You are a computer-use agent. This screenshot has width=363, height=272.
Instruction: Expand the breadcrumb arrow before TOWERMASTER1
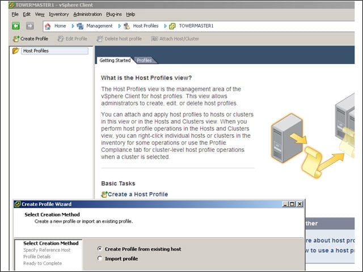(x=165, y=26)
